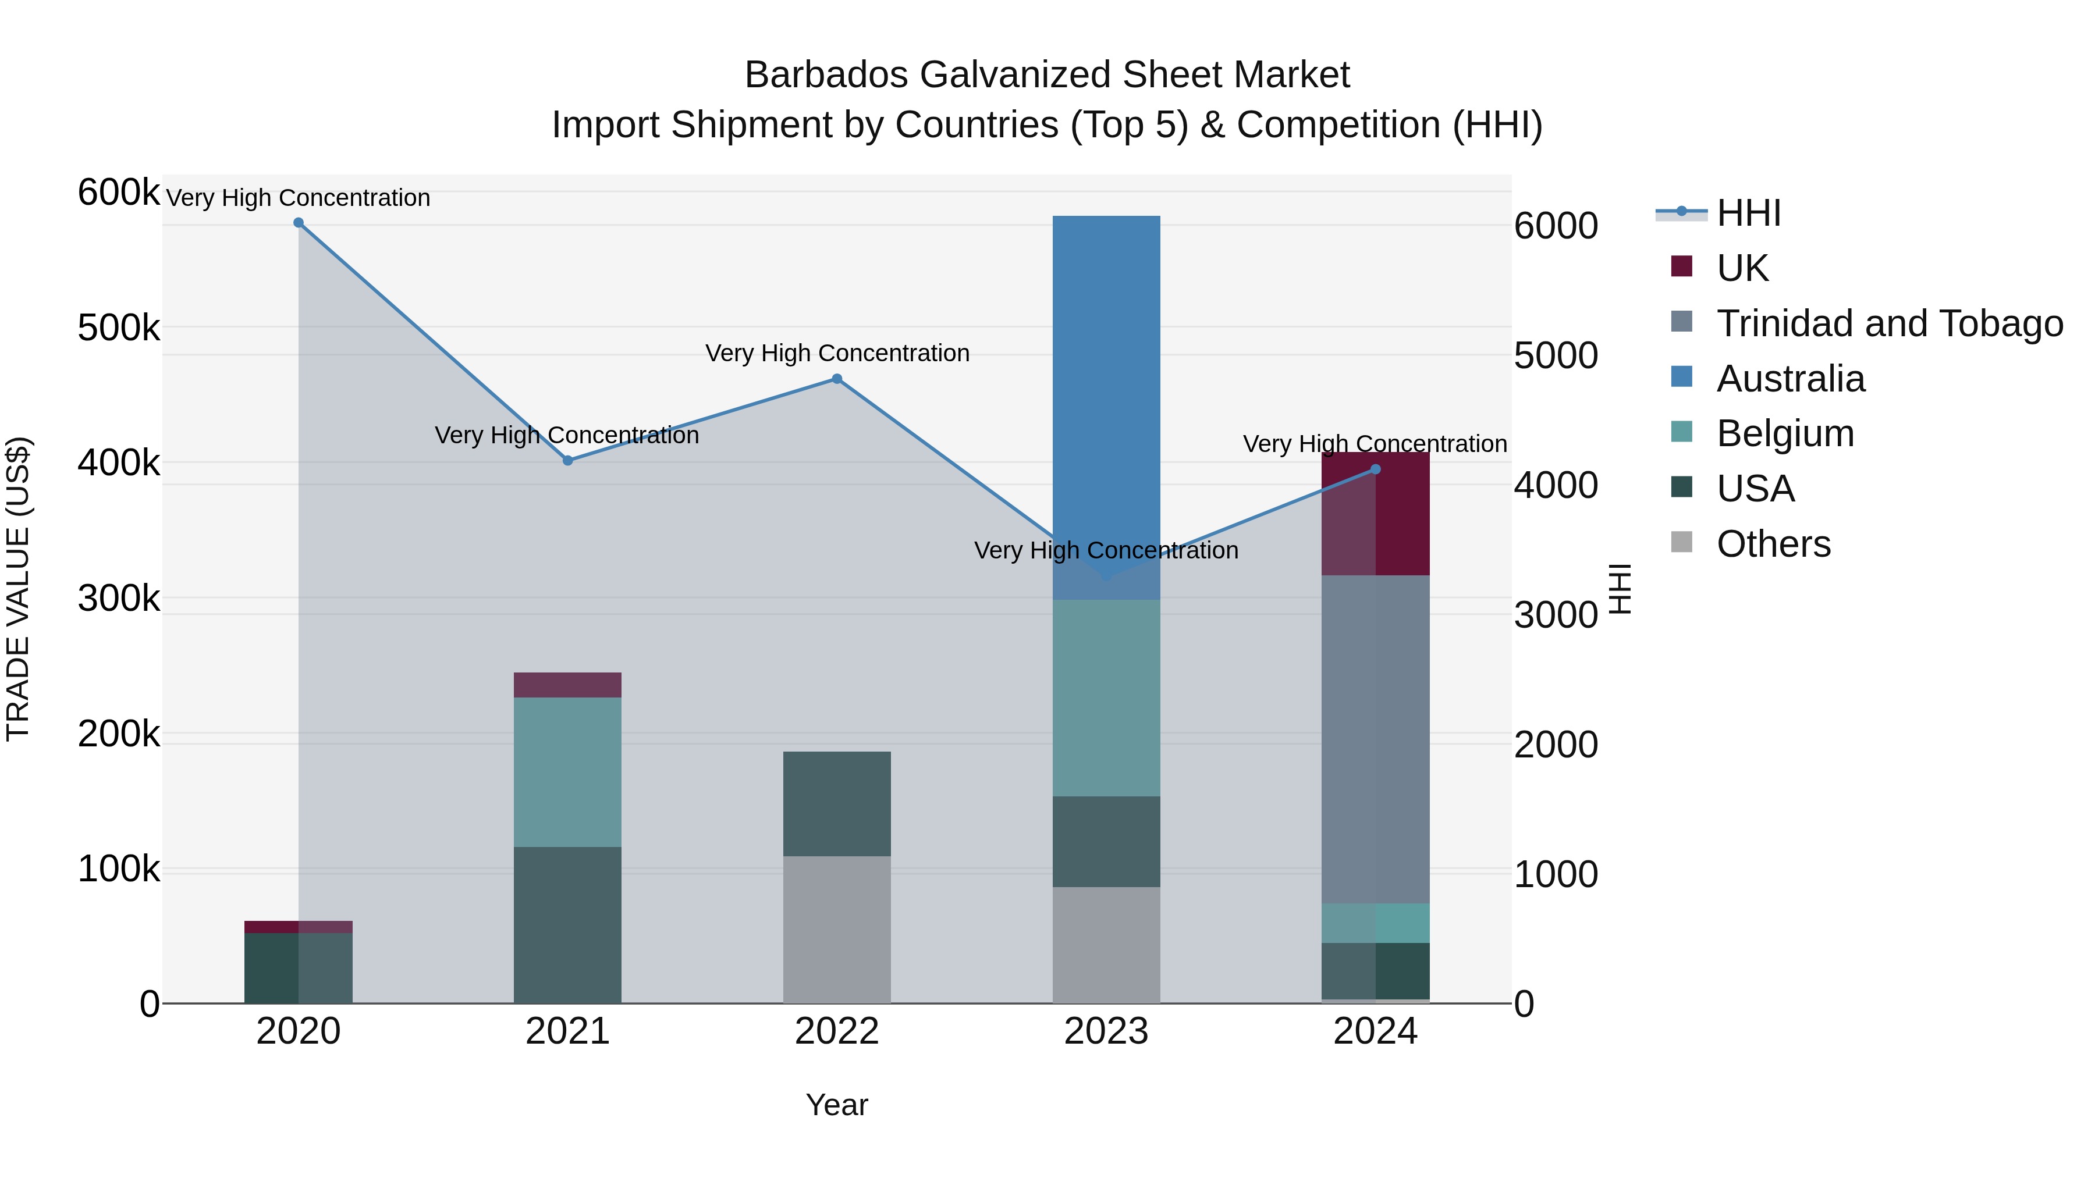Click the 2024 Very High Concentration annotation

click(1375, 444)
